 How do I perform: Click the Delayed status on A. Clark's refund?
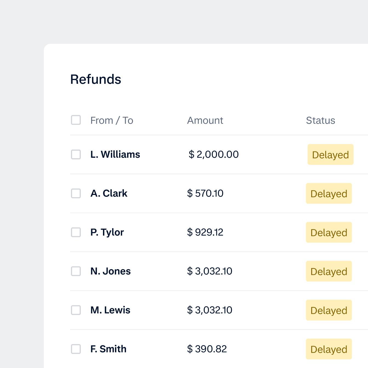(x=329, y=193)
